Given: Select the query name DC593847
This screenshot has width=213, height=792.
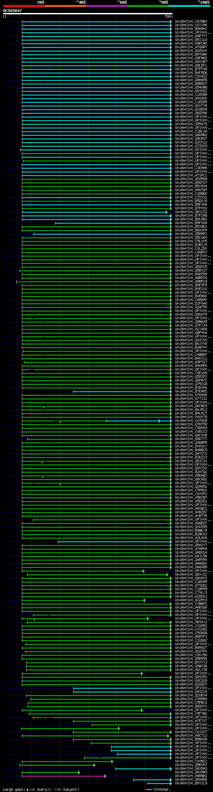Looking at the screenshot, I should coord(13,11).
